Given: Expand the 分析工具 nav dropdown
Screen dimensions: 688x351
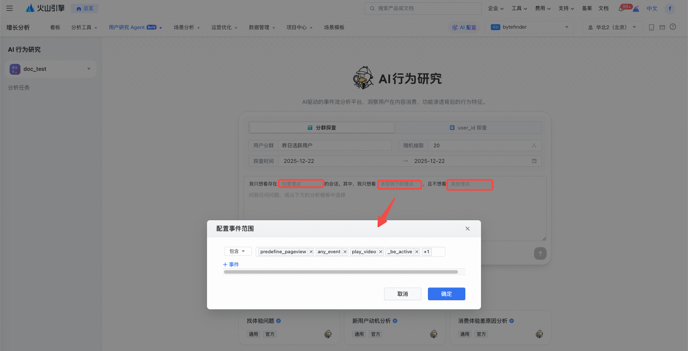Looking at the screenshot, I should click(84, 27).
